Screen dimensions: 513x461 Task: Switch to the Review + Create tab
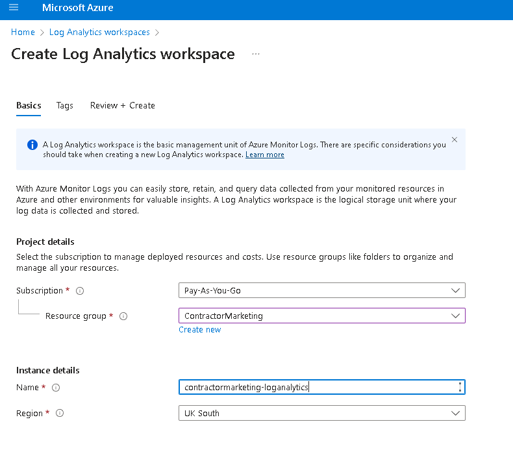[122, 105]
